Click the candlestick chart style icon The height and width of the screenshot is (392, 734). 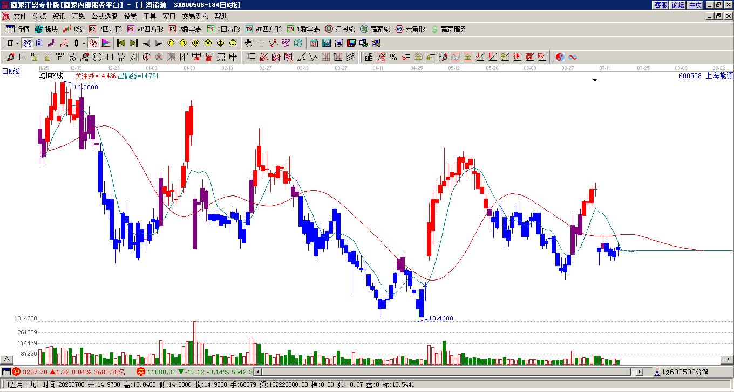pyautogui.click(x=77, y=43)
